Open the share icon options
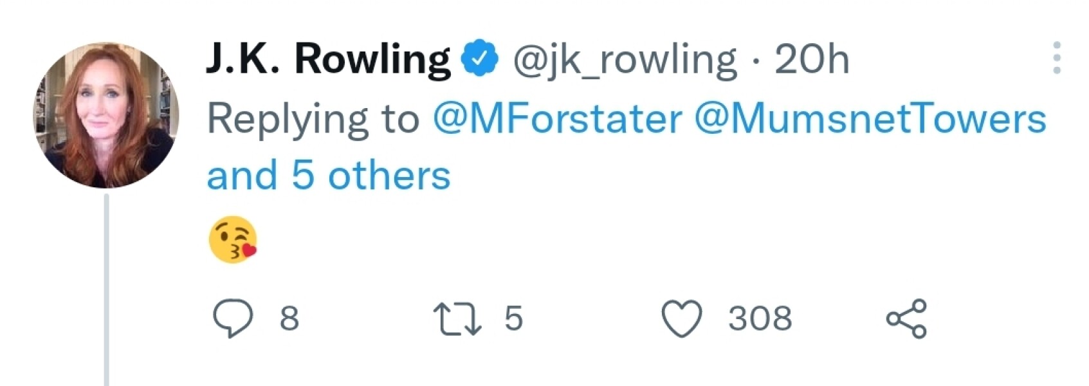 point(906,318)
